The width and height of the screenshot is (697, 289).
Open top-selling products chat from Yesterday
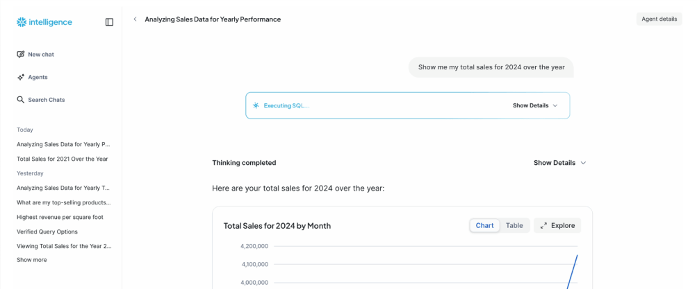[x=63, y=202]
